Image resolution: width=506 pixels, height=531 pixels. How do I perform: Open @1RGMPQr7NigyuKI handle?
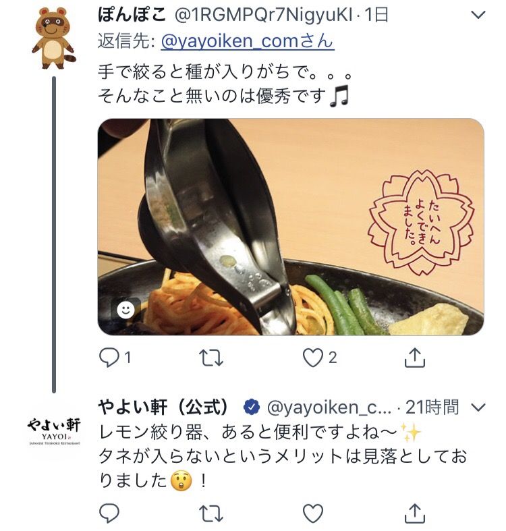[263, 16]
